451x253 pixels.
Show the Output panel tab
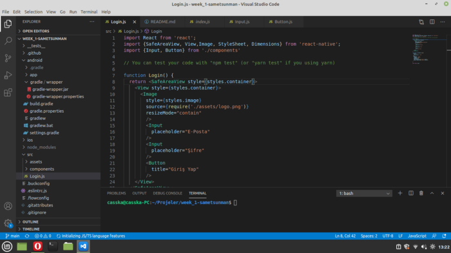(140, 193)
